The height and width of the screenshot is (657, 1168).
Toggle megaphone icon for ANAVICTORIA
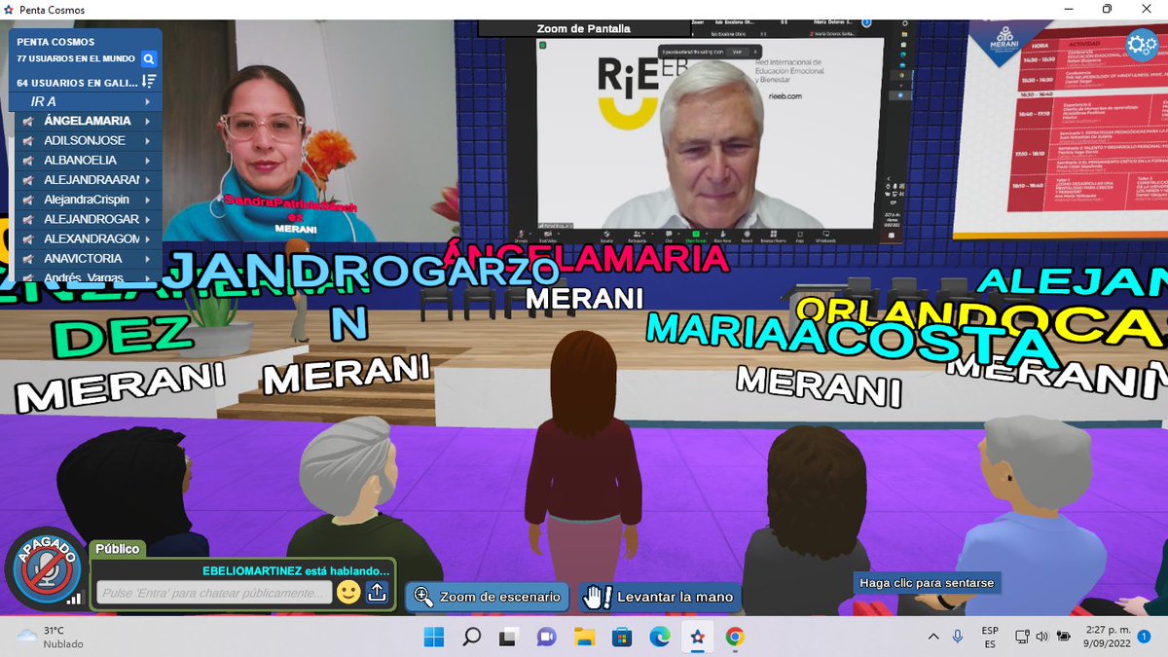click(28, 258)
